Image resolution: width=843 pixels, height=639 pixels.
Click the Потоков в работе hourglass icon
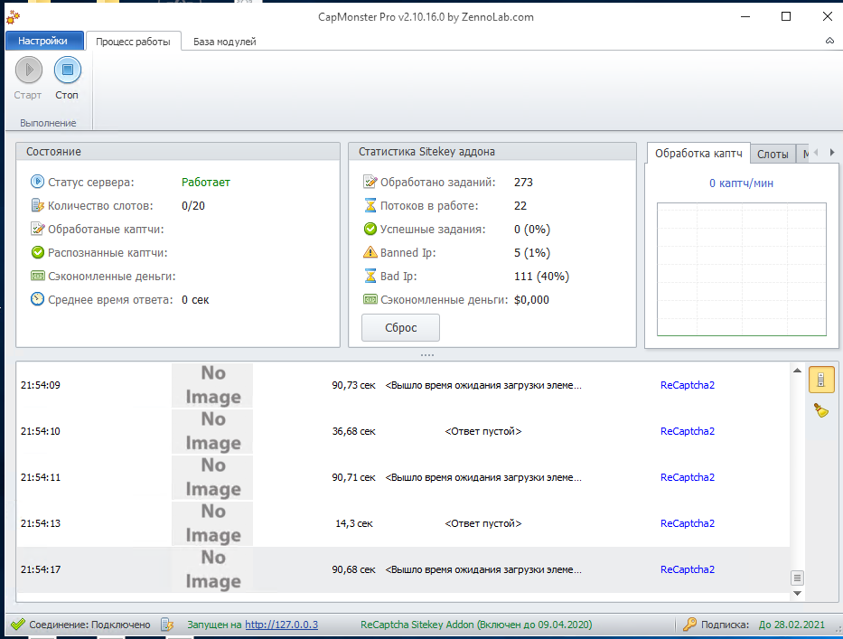click(x=370, y=205)
